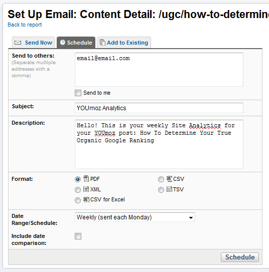Focus the Send to others email box
The height and width of the screenshot is (272, 269).
click(x=159, y=70)
